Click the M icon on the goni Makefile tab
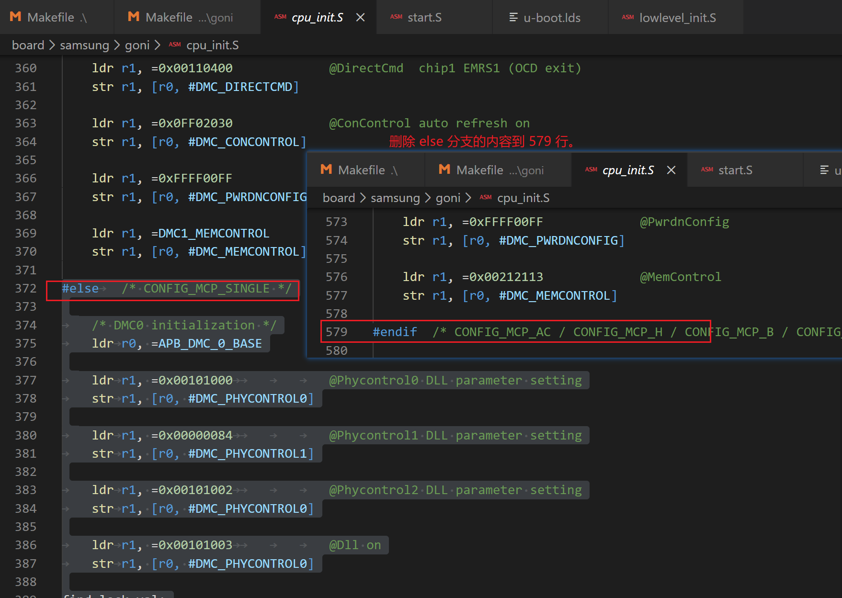 point(134,17)
